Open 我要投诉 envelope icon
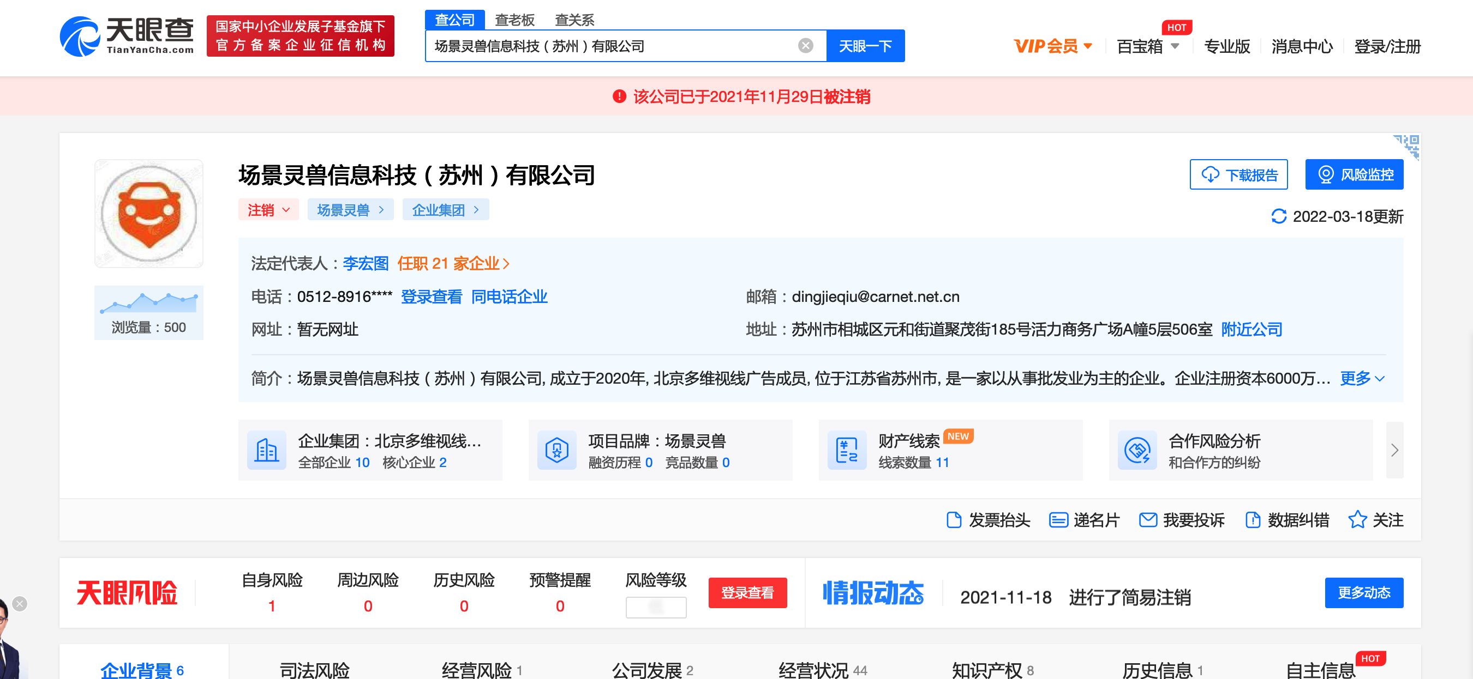This screenshot has height=679, width=1473. point(1148,520)
